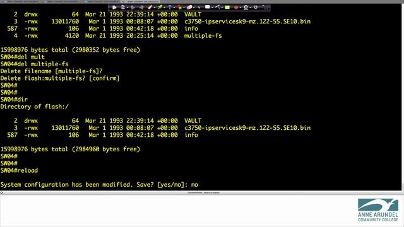
Task: Select the Text tool icon
Action: (170, 8)
